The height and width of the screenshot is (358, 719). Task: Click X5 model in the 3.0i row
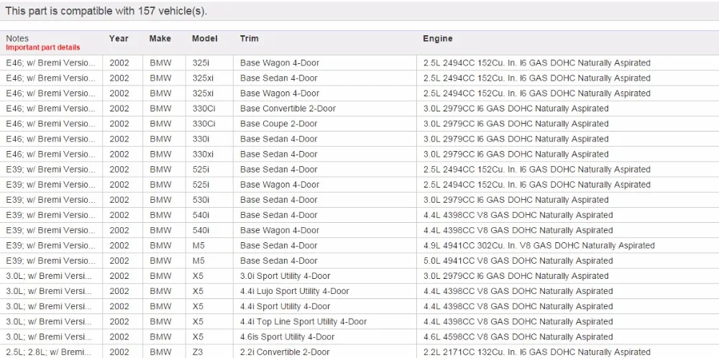point(198,276)
